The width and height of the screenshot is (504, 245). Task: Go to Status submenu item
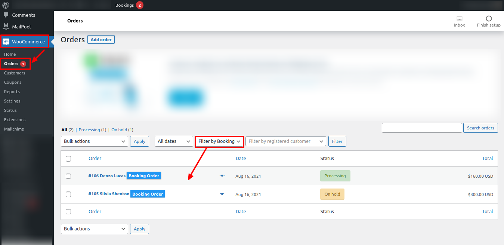coord(10,110)
